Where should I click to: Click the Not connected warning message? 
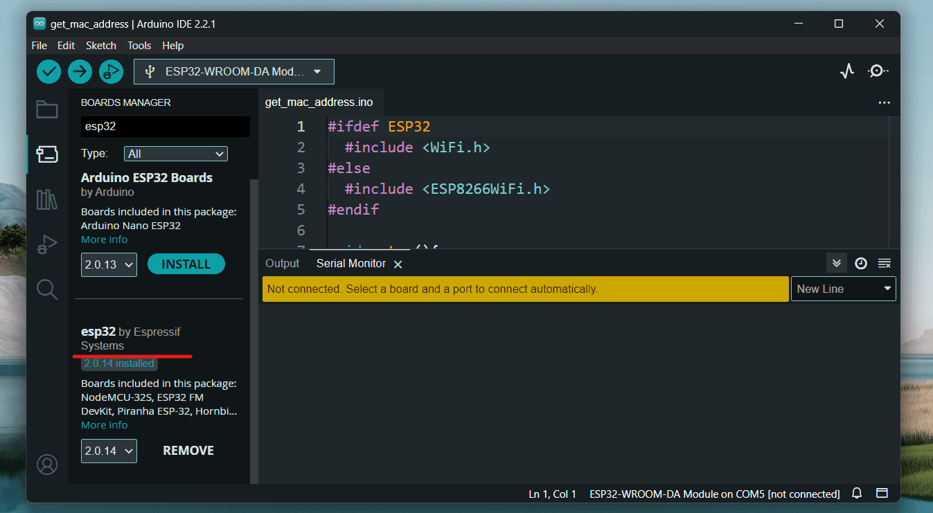pyautogui.click(x=526, y=289)
